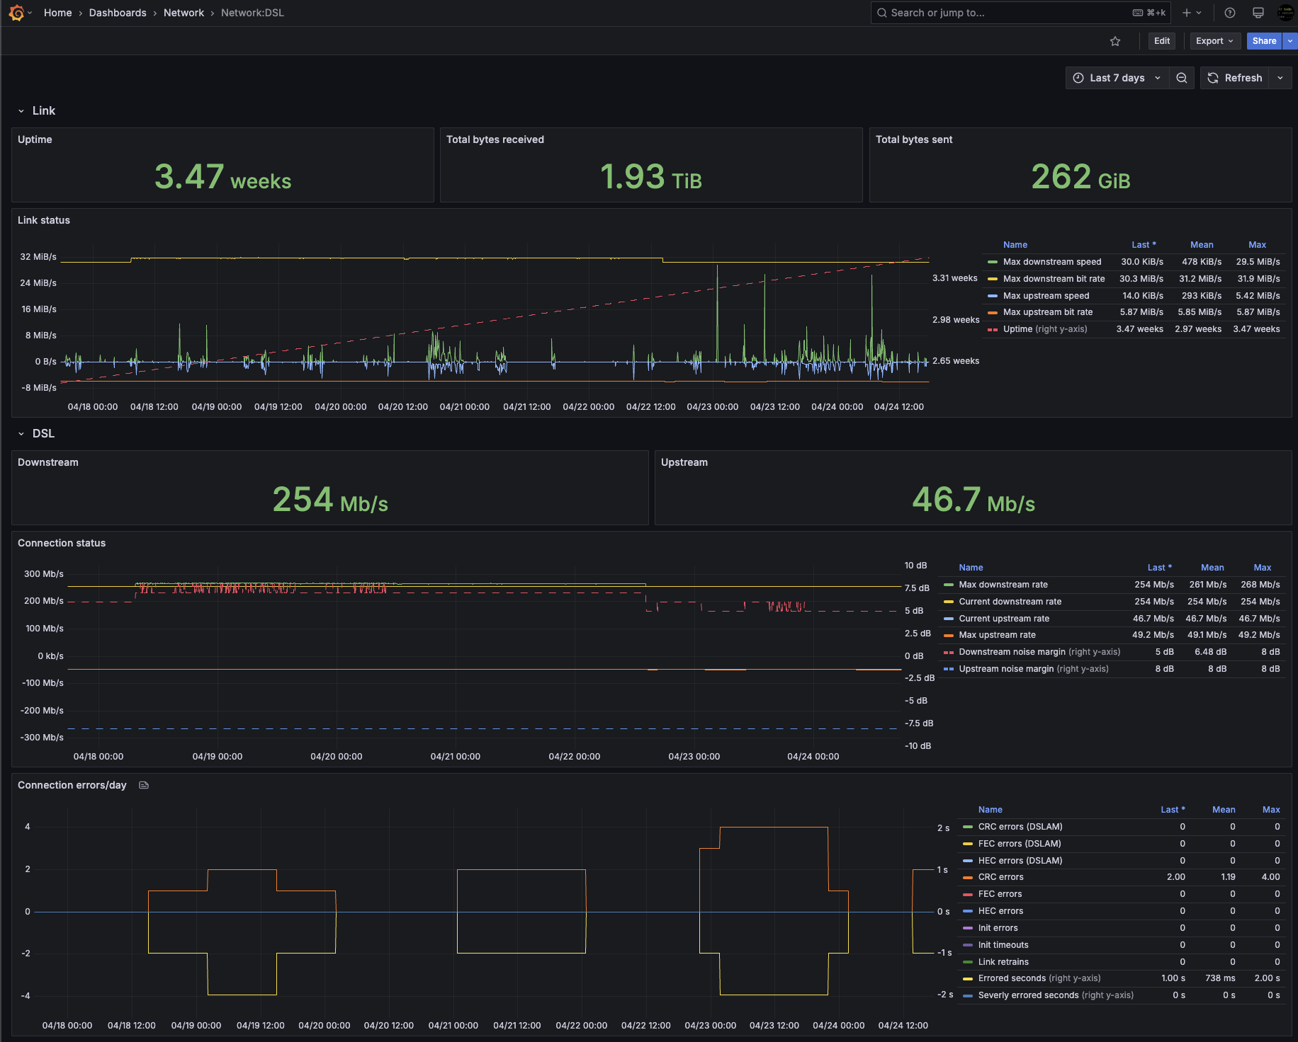Screen dimensions: 1298x1042
Task: Select the Link retrains legend label
Action: (1003, 962)
